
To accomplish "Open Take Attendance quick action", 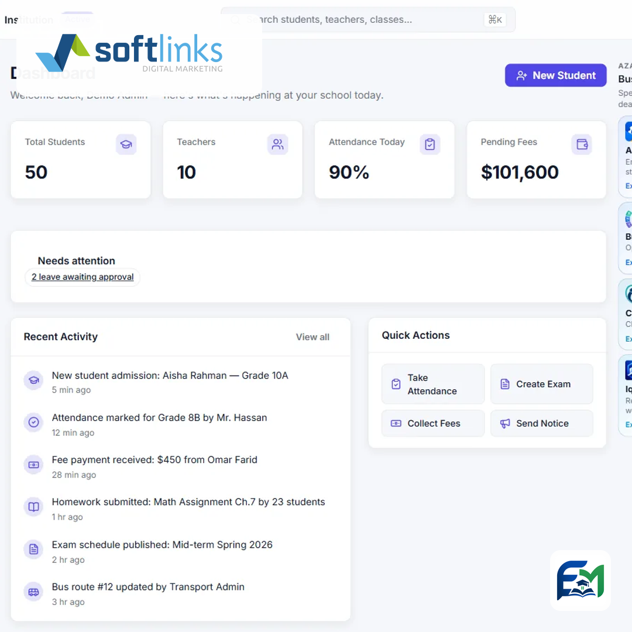I will tap(433, 384).
